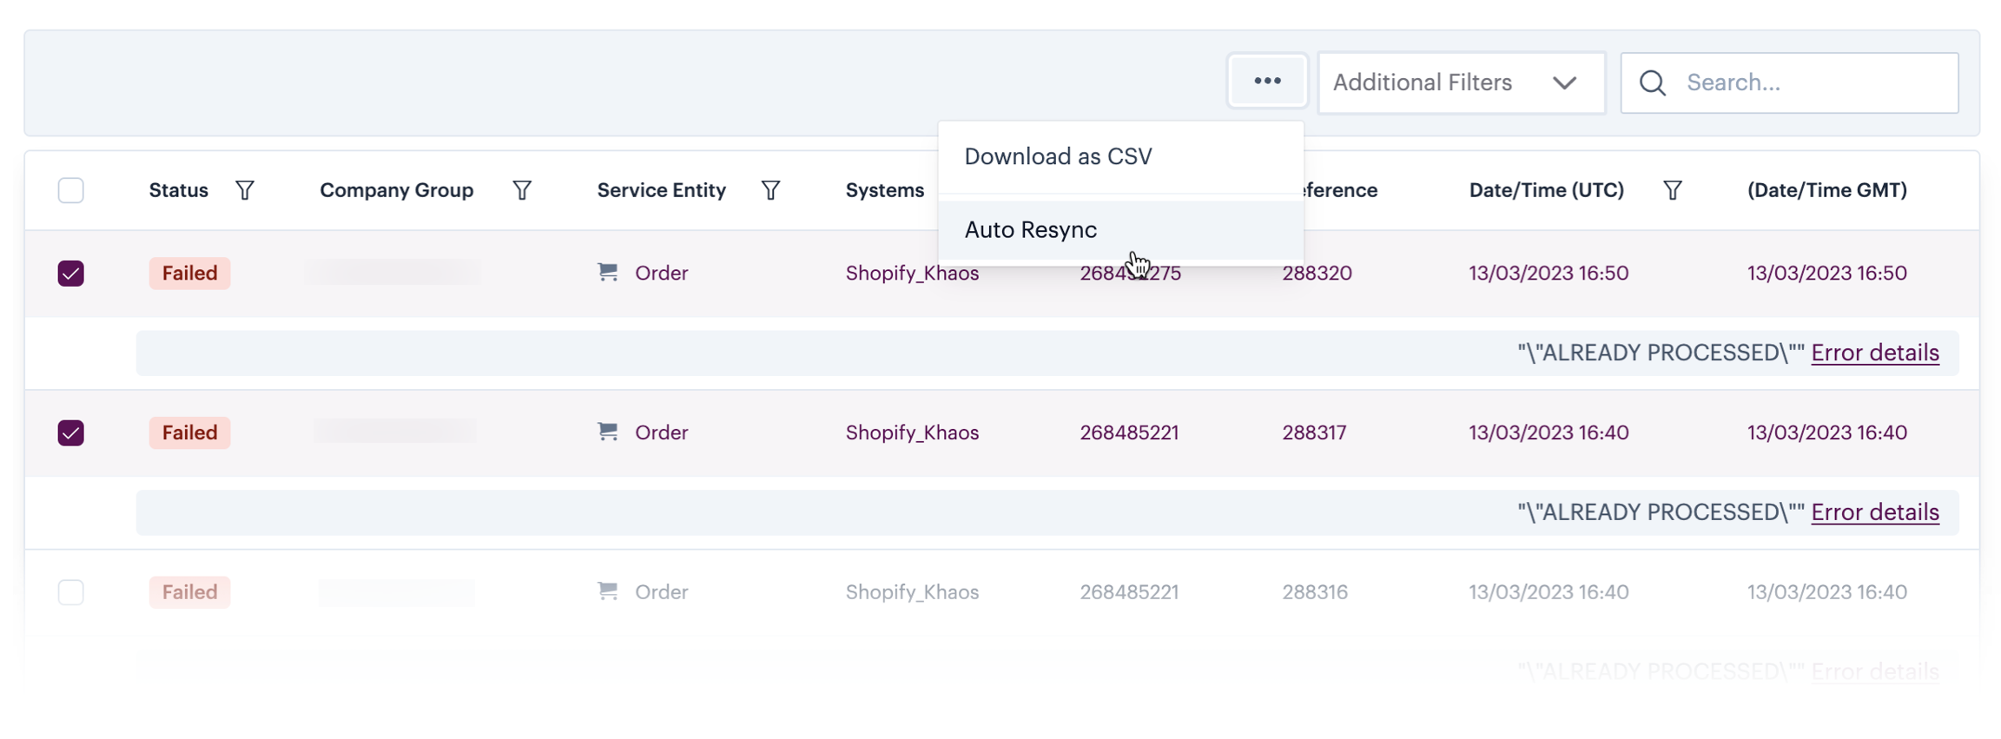Click the Failed badge on row 288317

189,432
